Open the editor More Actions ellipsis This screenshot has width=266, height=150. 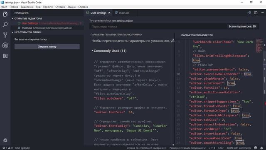click(262, 13)
